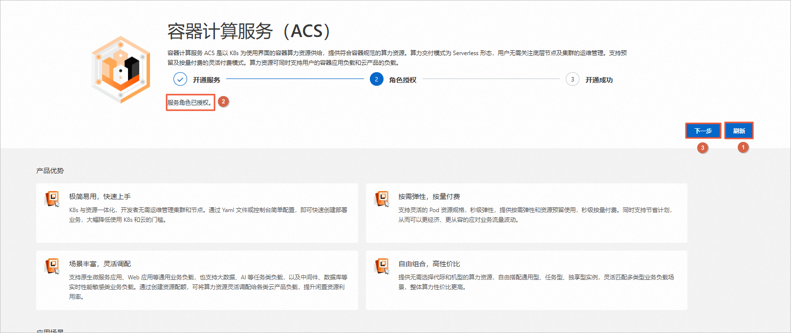Click the ACS hexagon product logo
This screenshot has width=791, height=333.
pos(121,69)
